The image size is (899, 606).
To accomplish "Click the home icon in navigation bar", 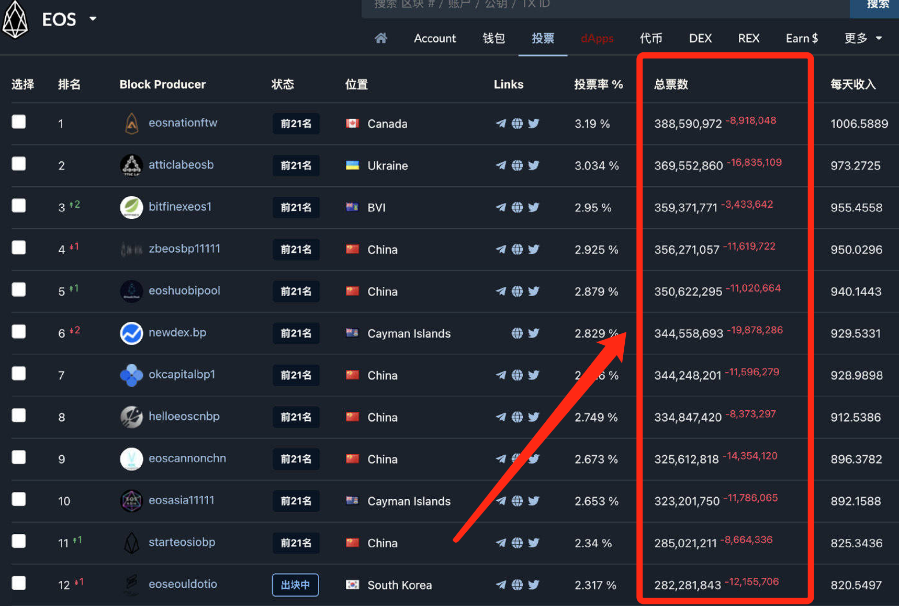I will click(380, 38).
